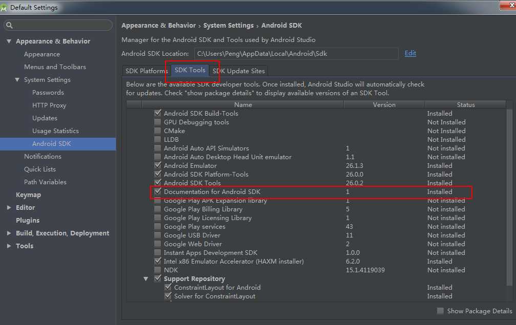Check Google Play Billing Library checkbox
The image size is (516, 325).
coord(158,209)
